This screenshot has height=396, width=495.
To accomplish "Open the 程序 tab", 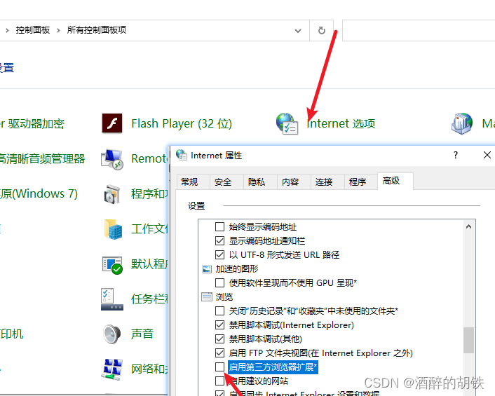I will tap(361, 182).
